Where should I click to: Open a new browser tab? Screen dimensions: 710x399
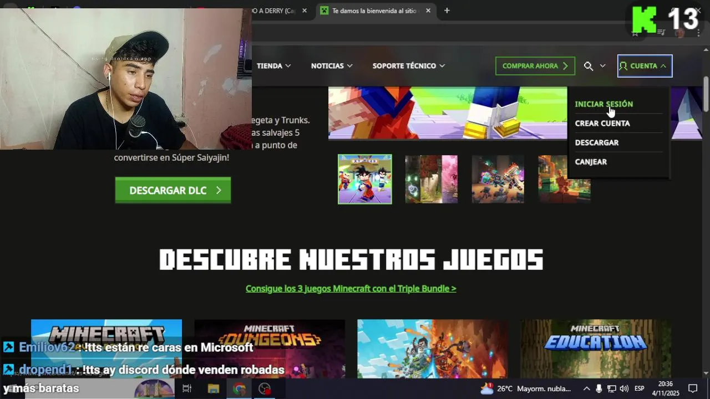447,11
